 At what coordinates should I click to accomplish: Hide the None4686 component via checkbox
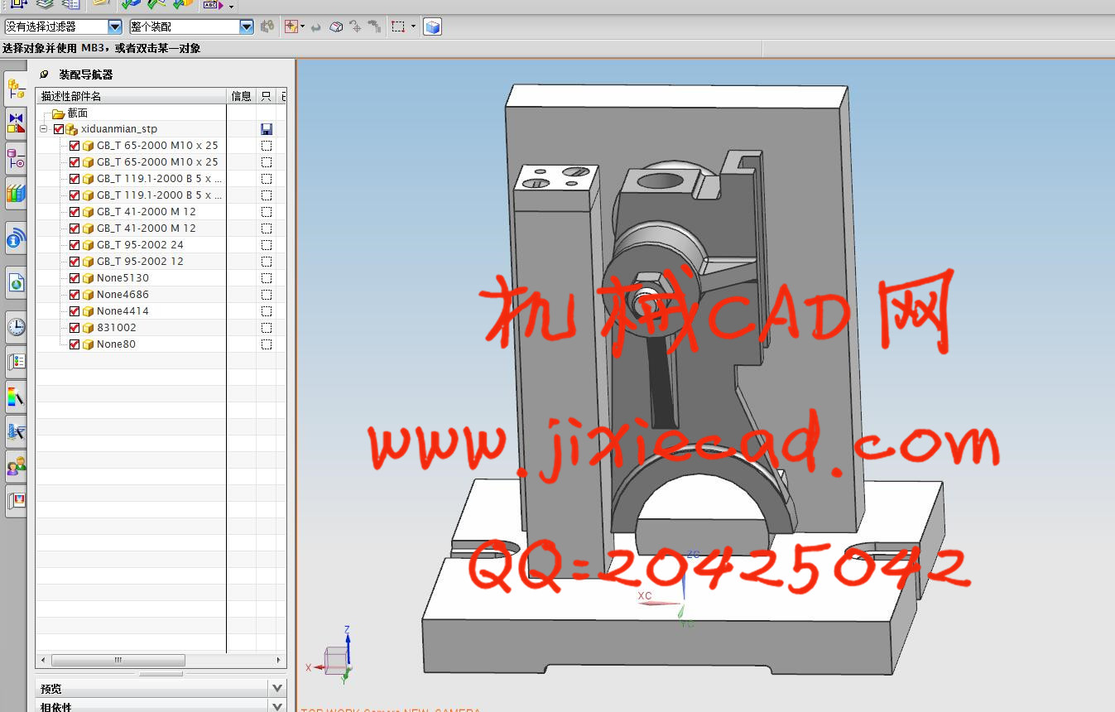75,295
